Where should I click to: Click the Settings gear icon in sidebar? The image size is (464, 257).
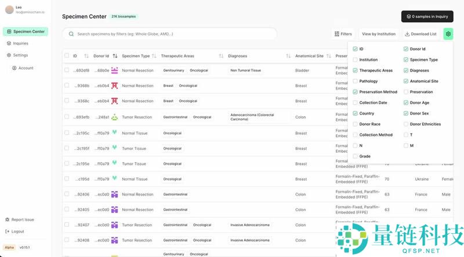(9, 55)
